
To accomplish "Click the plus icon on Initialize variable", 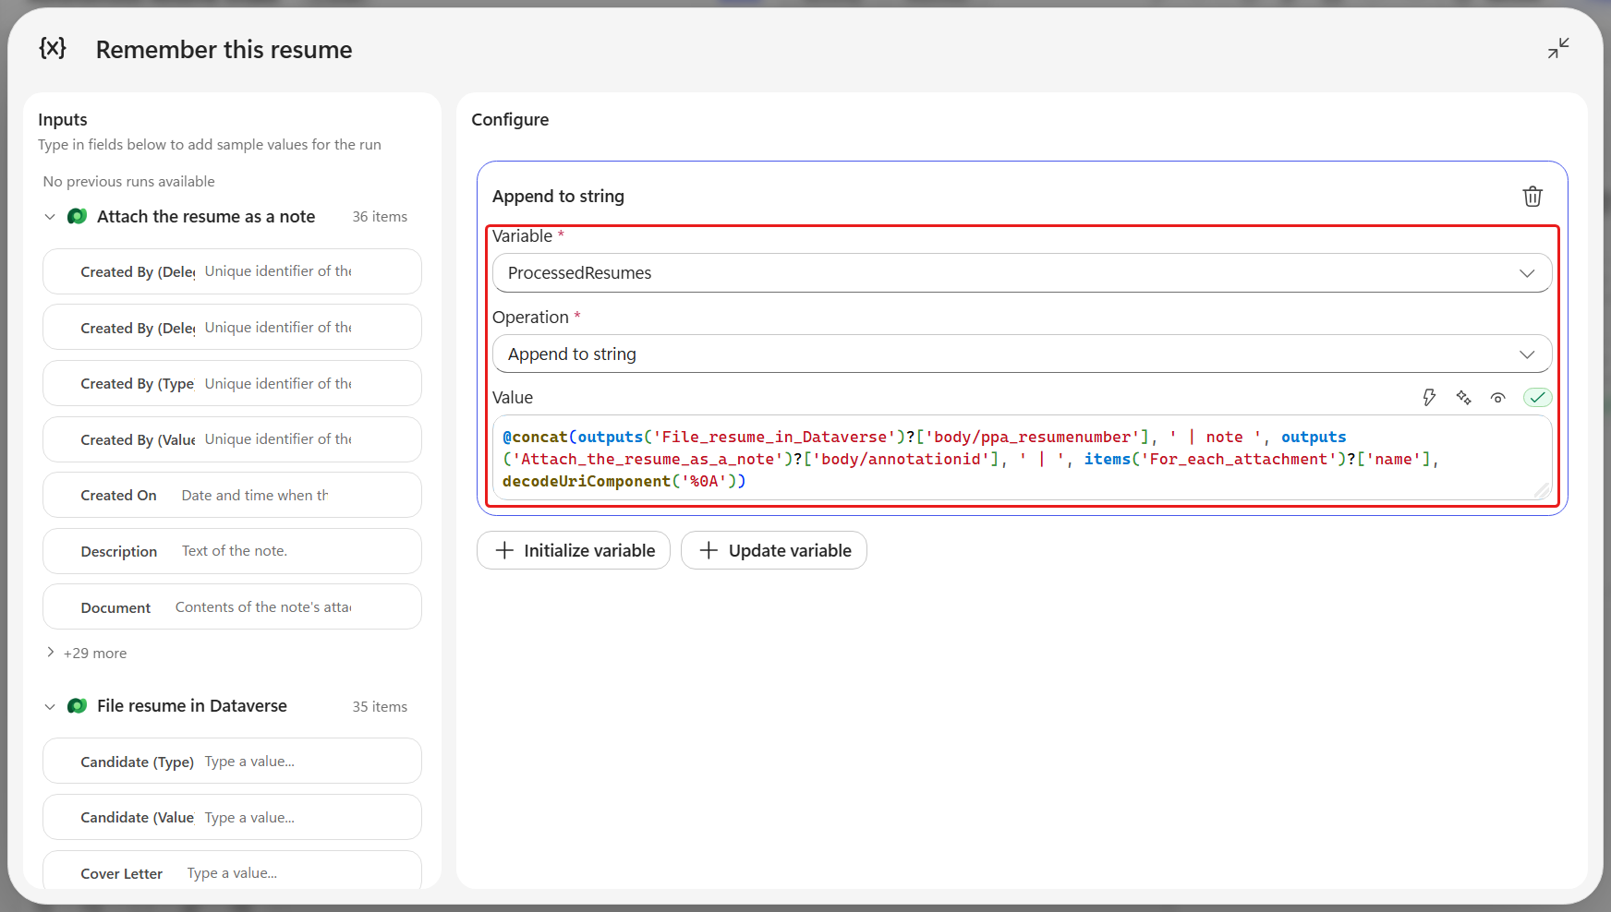I will tap(504, 550).
